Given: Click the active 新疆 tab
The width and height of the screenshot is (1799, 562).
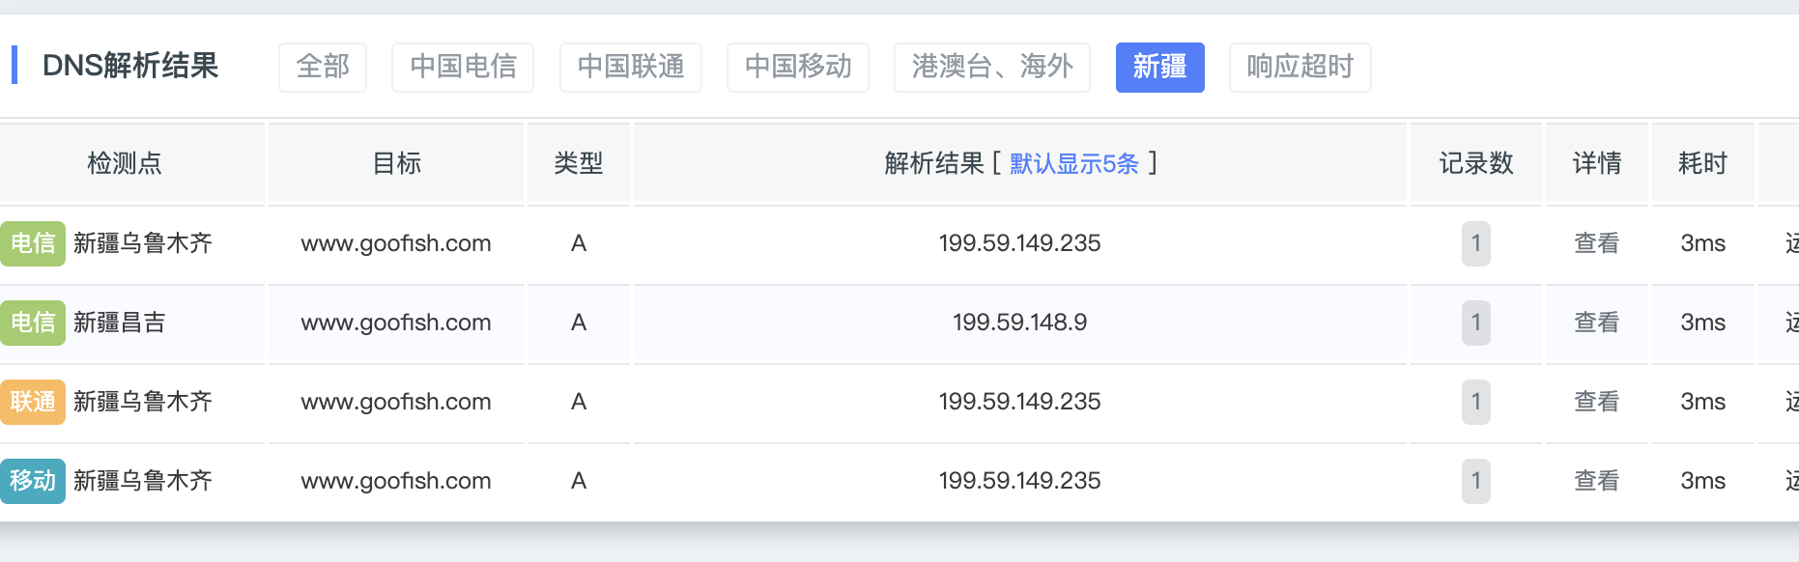Looking at the screenshot, I should pyautogui.click(x=1159, y=68).
